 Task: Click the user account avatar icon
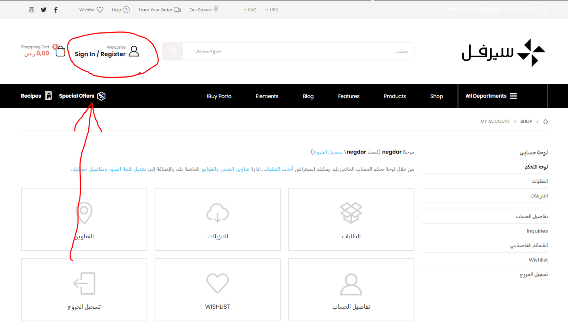pyautogui.click(x=134, y=51)
